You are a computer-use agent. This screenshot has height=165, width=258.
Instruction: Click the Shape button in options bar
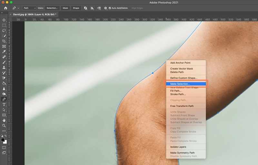(x=76, y=8)
